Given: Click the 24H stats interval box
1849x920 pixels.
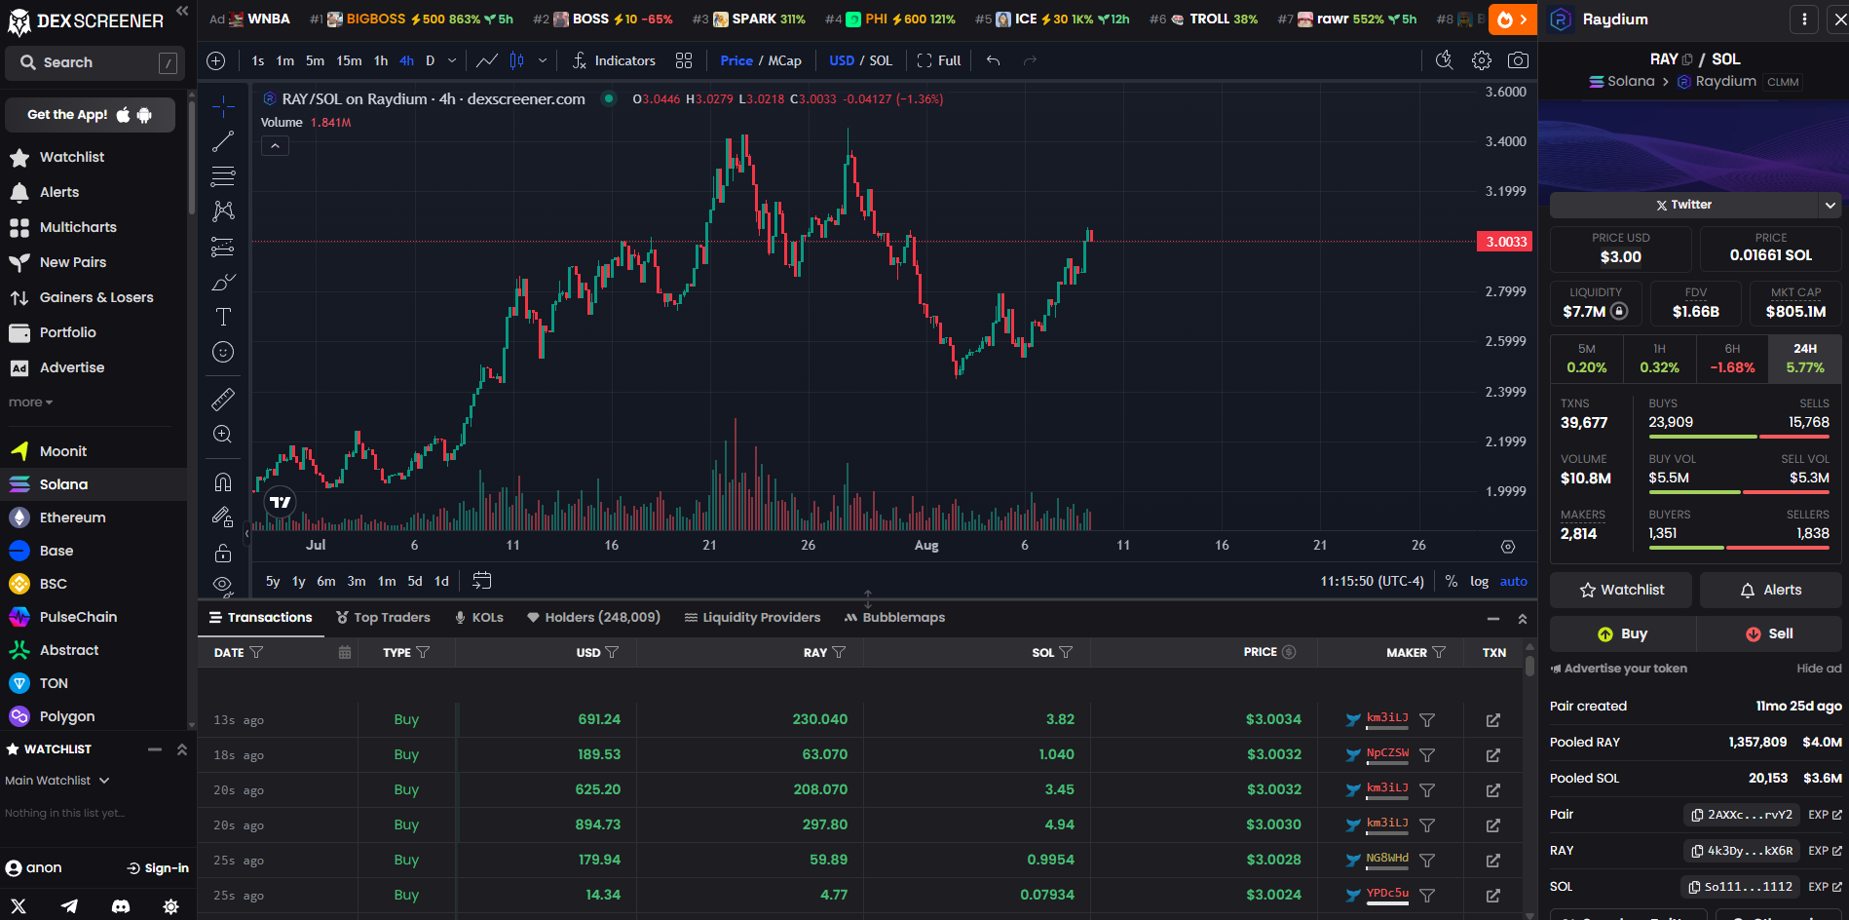Looking at the screenshot, I should [x=1803, y=358].
